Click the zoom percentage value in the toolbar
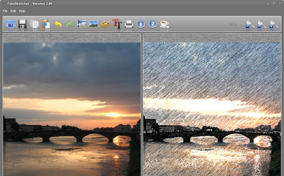 233,24
